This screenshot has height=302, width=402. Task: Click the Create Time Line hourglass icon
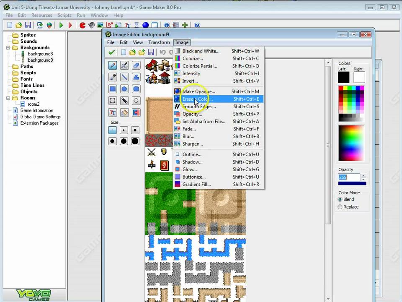[137, 25]
